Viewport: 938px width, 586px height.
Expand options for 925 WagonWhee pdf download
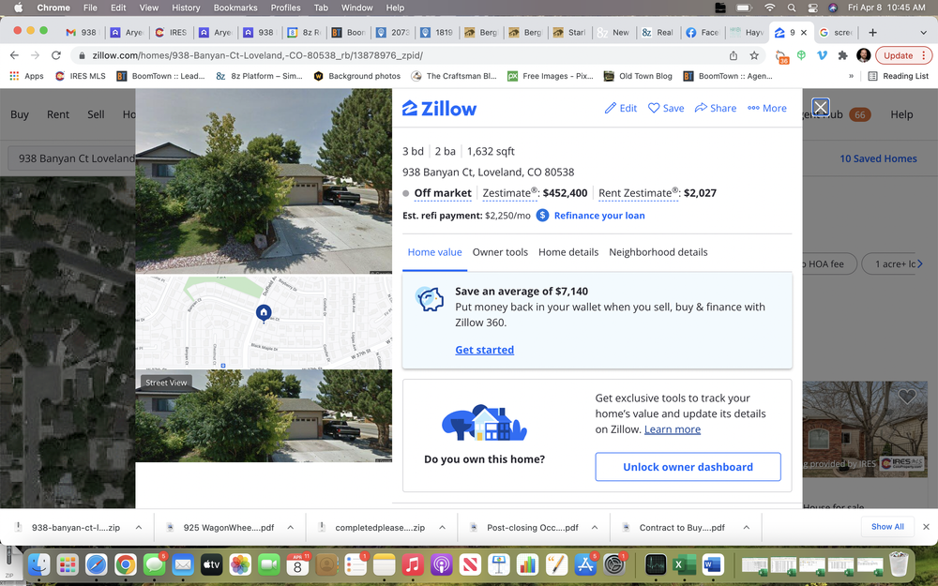(291, 527)
